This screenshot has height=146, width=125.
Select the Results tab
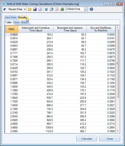point(22,17)
